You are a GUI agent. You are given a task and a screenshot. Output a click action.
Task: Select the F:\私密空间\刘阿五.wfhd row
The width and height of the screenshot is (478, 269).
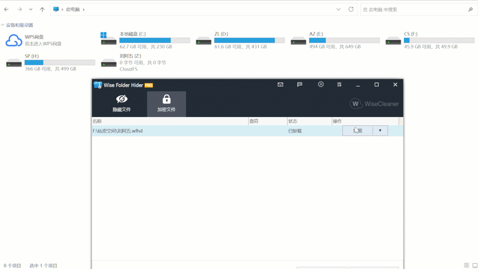pyautogui.click(x=247, y=131)
